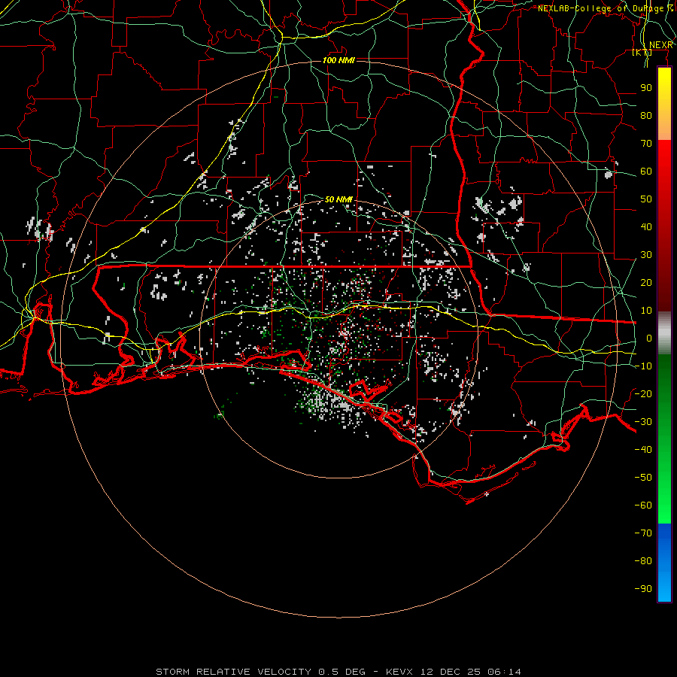Click the -70 value on the velocity scale
Viewport: 677px width, 677px height.
[643, 533]
